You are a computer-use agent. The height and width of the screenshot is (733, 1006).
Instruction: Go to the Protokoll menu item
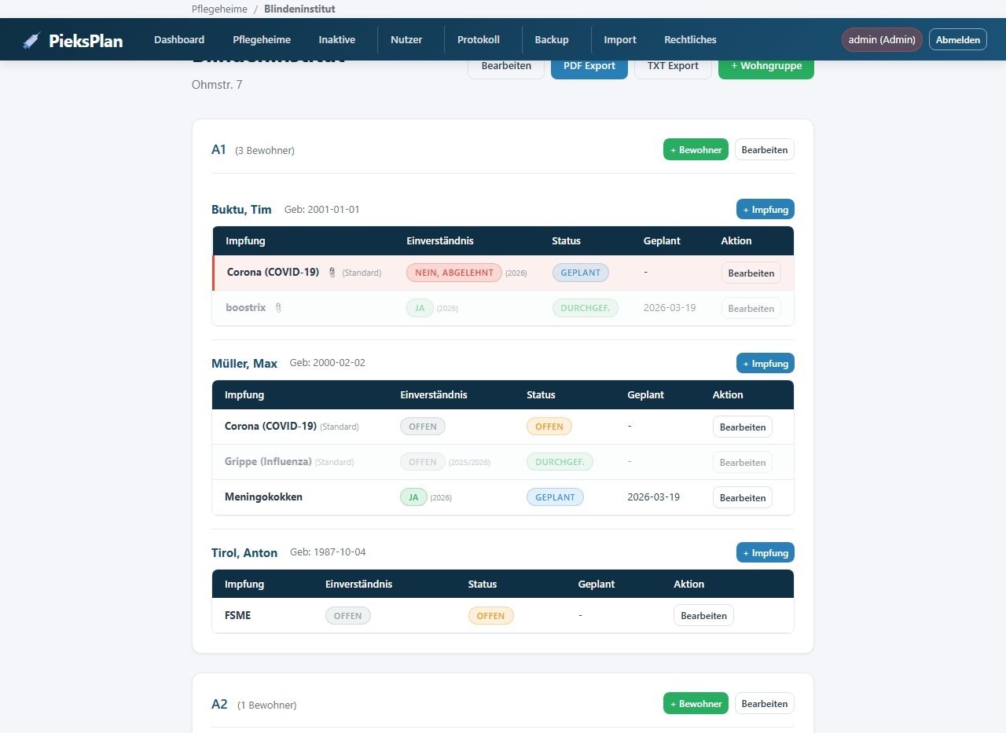pyautogui.click(x=478, y=40)
